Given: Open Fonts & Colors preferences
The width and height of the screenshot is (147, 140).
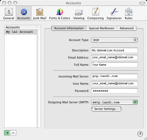Looking at the screenshot, I should click(60, 14).
